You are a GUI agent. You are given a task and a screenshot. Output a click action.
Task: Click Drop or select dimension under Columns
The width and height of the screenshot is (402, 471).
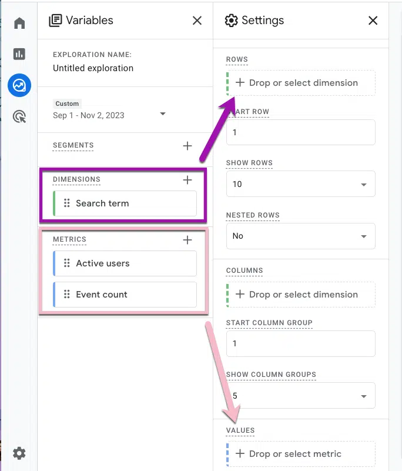coord(301,295)
